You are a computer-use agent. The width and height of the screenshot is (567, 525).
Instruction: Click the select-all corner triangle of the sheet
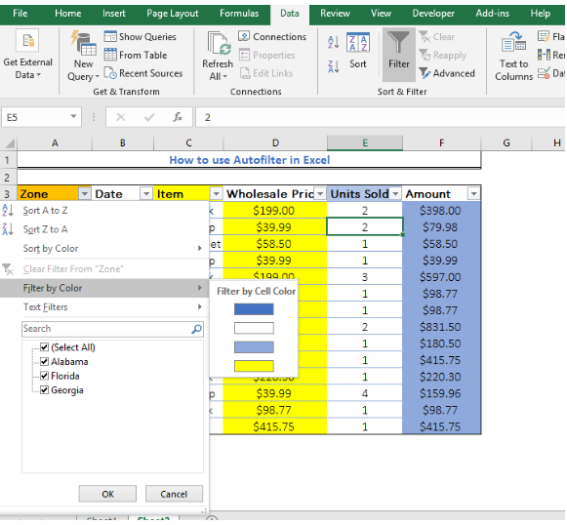10,143
